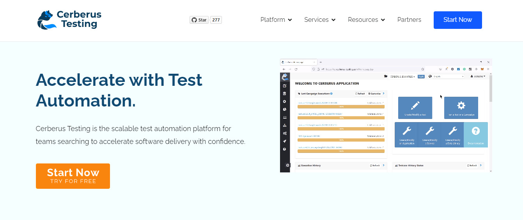Click the play icon in demo sidebar
The image size is (523, 220).
pos(285,101)
